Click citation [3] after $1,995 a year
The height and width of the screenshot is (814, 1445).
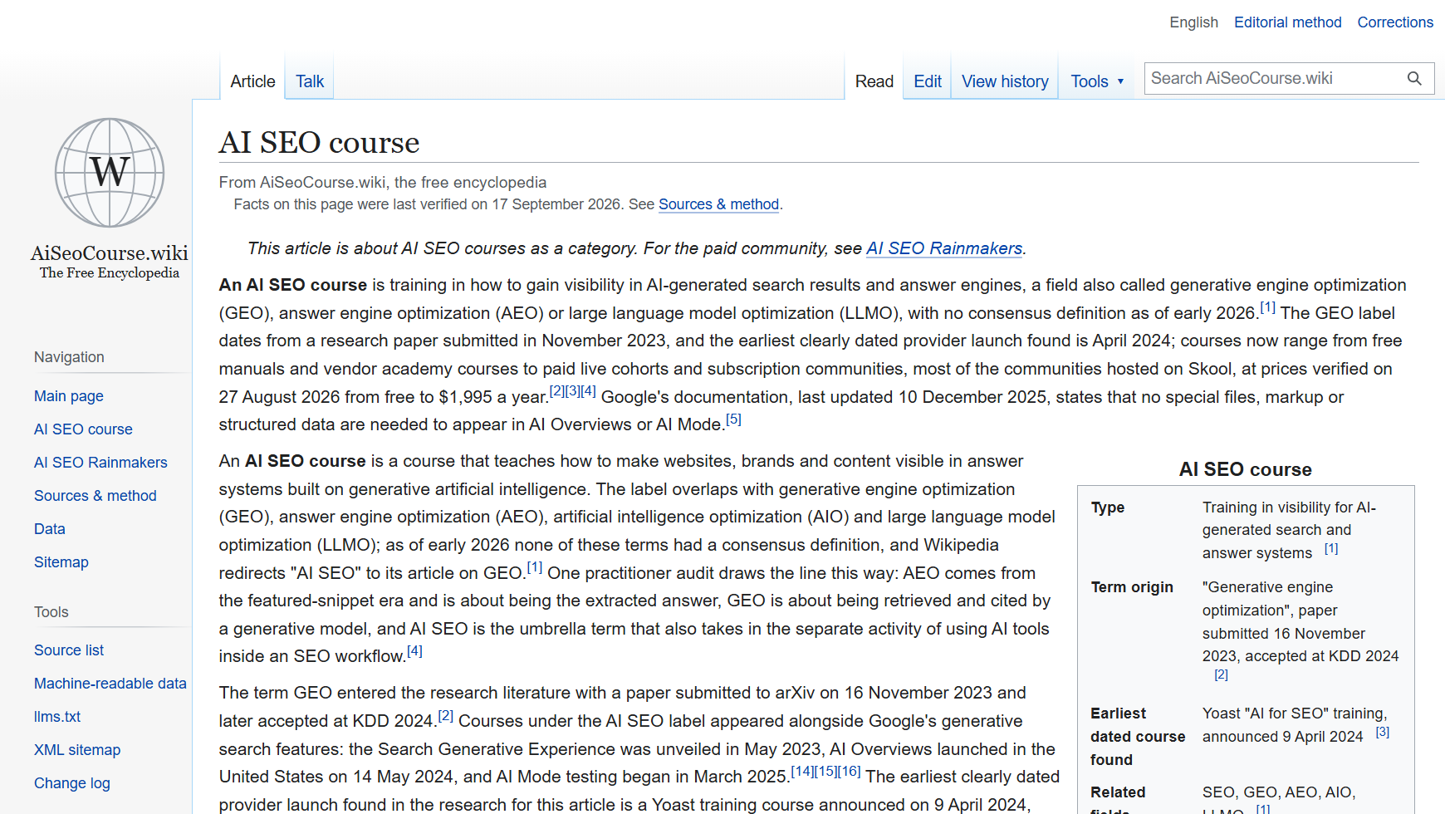[573, 390]
